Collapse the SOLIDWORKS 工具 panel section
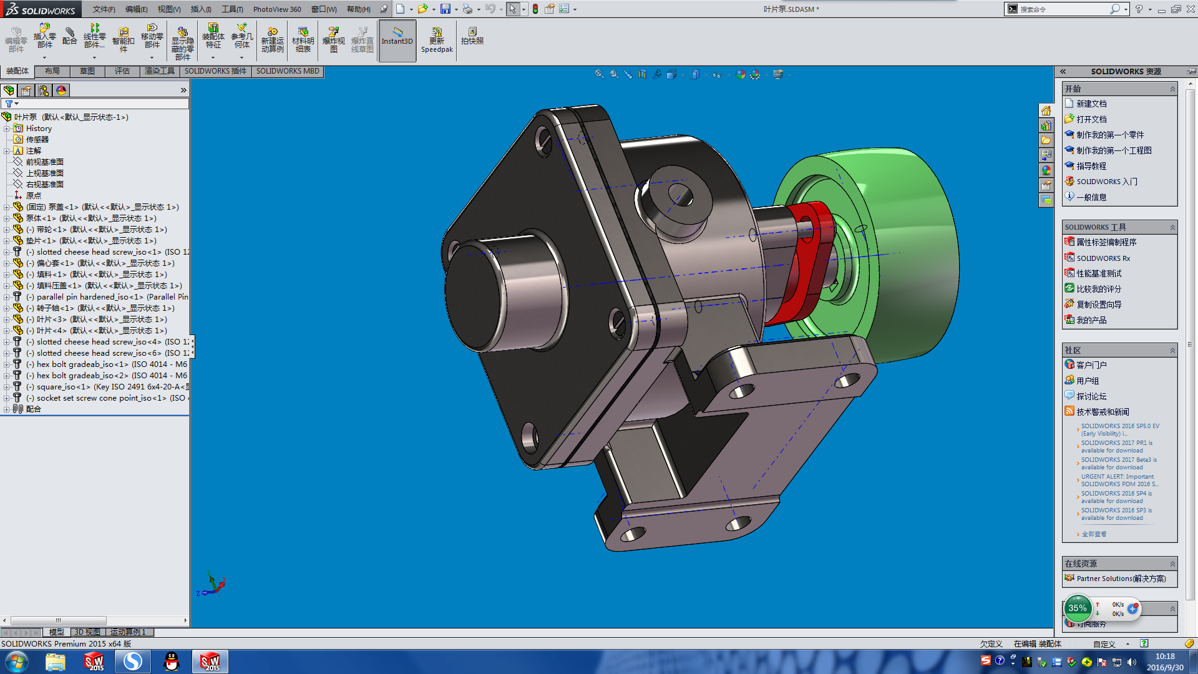 (1172, 227)
